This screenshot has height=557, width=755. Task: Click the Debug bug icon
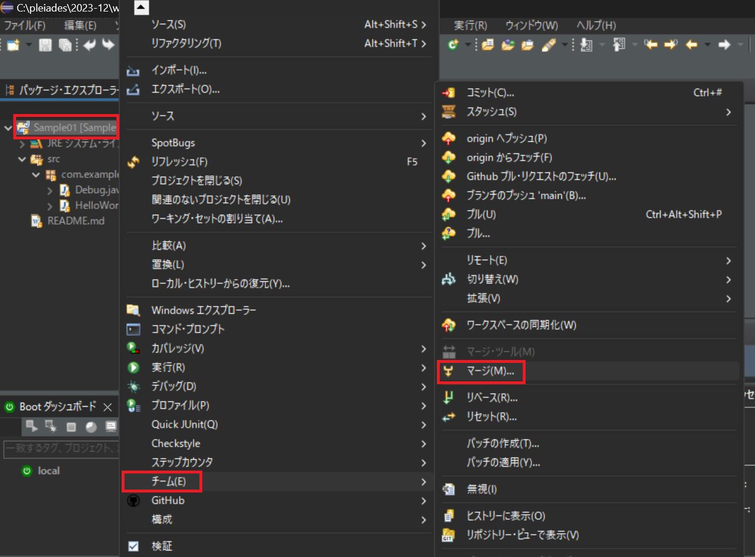(x=133, y=386)
